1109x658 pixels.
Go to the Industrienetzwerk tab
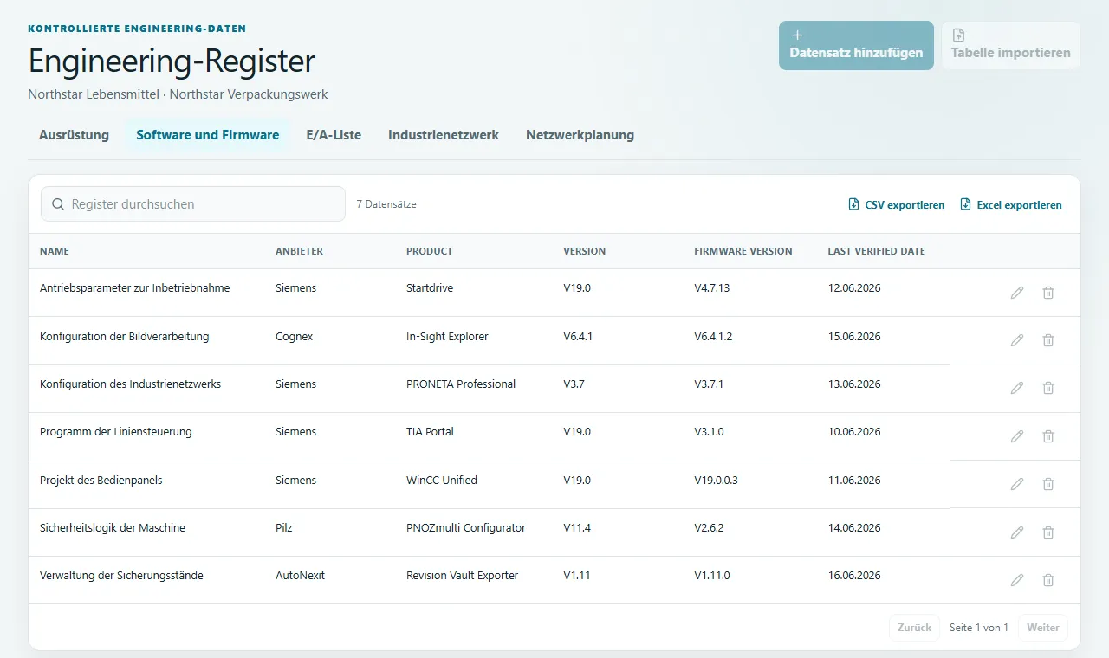[444, 135]
